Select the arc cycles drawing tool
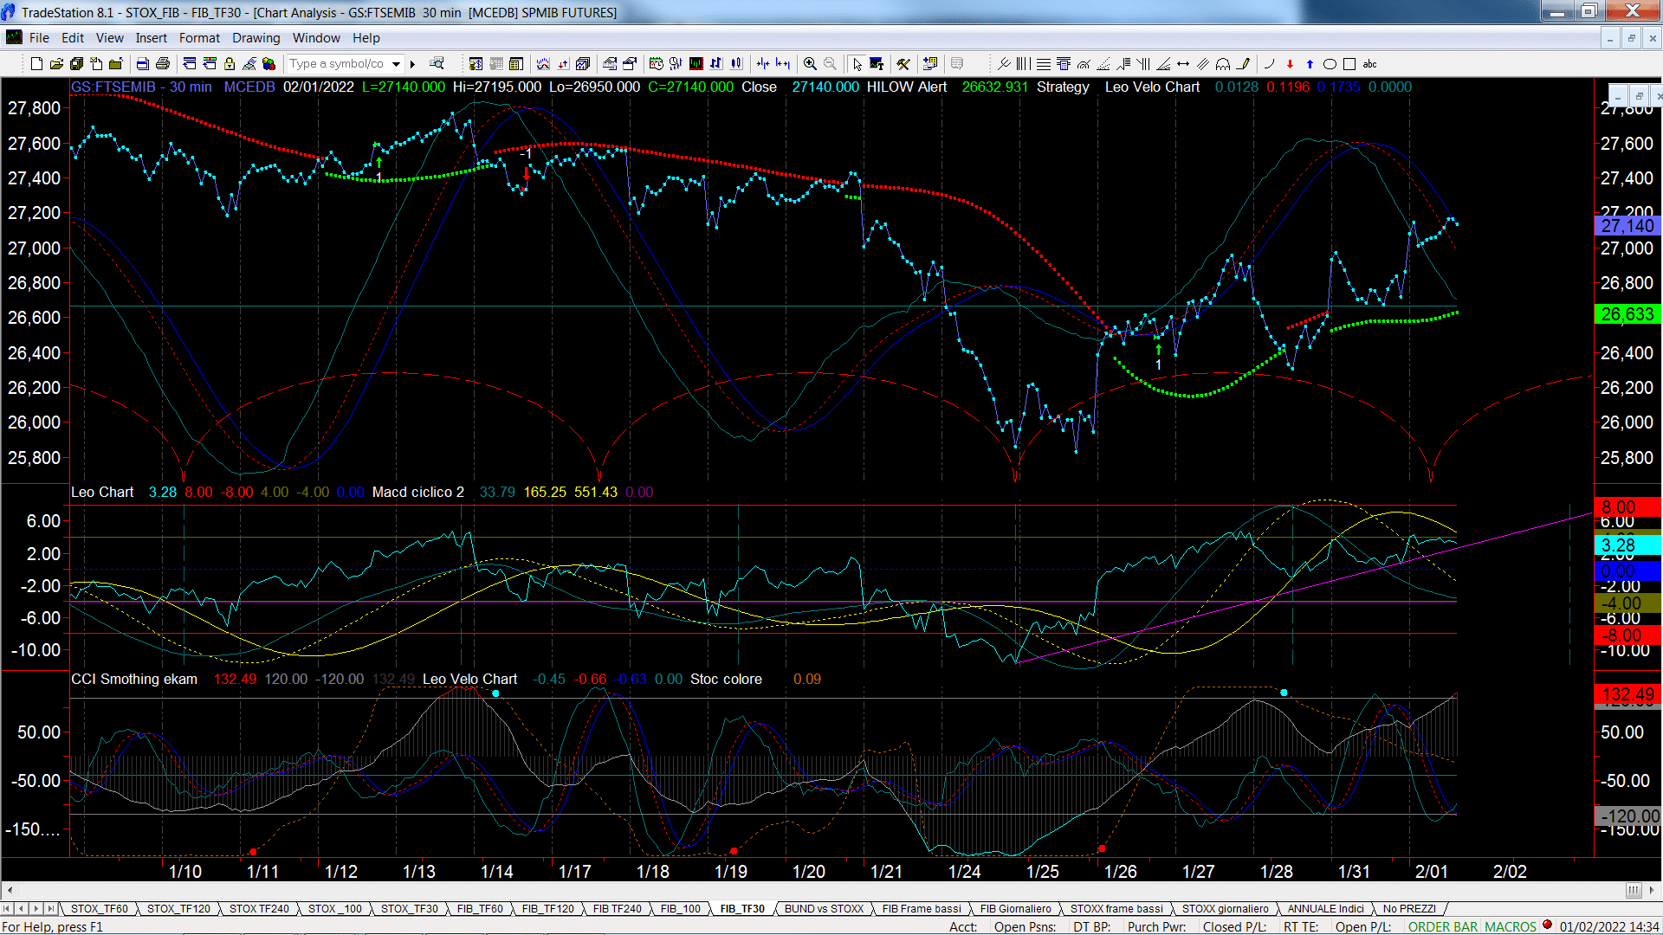Screen dimensions: 1663x935 (1223, 64)
